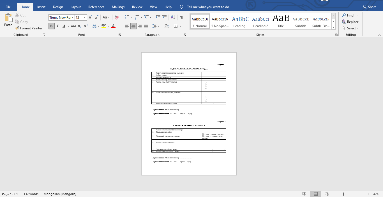383x197 pixels.
Task: Toggle Italic formatting
Action: pyautogui.click(x=57, y=26)
